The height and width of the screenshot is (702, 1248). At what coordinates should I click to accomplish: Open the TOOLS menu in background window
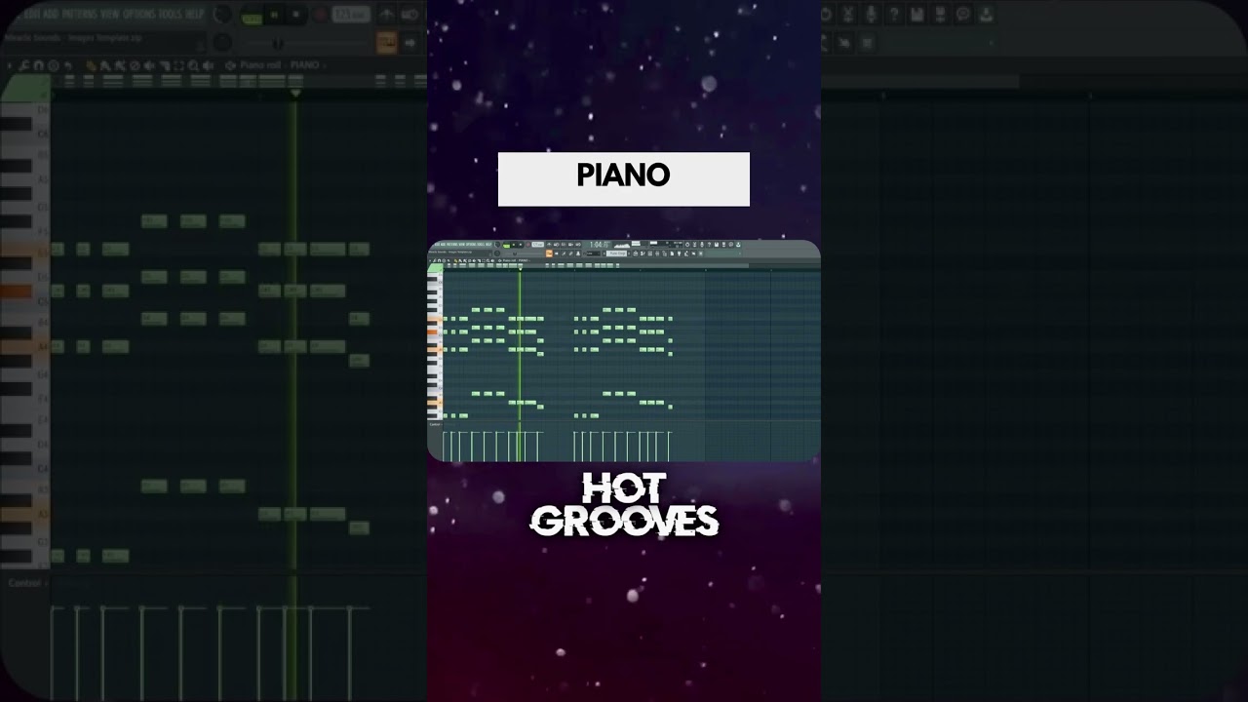coord(171,15)
